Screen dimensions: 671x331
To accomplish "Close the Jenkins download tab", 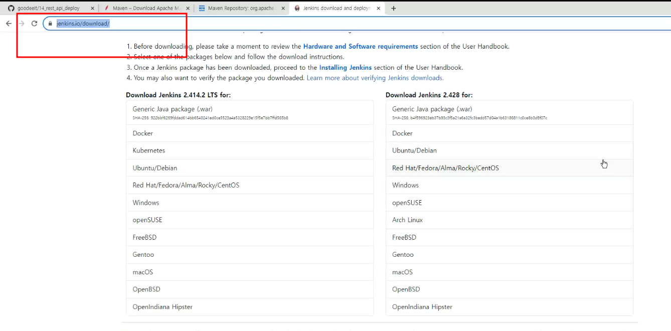I will (378, 9).
